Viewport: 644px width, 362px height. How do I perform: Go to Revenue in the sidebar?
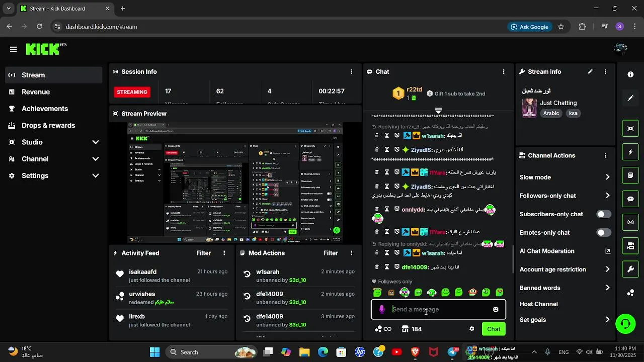tap(54, 92)
